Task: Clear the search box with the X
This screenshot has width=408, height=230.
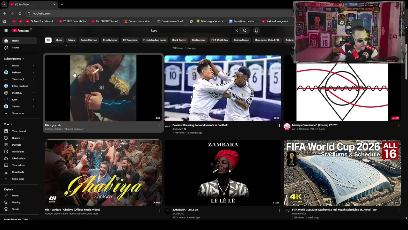Action: coord(237,31)
